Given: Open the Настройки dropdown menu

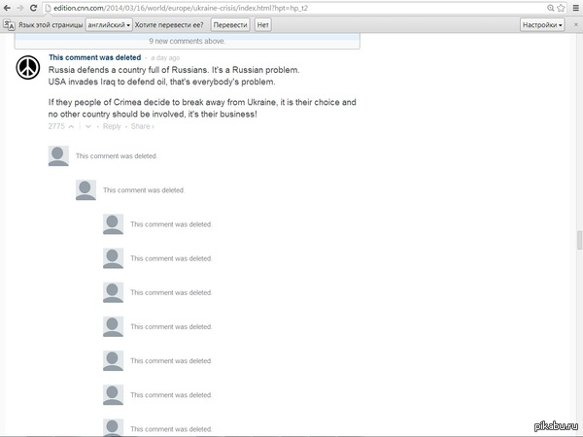Looking at the screenshot, I should pos(541,24).
